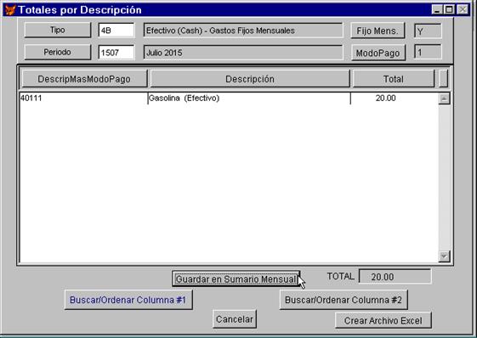The image size is (477, 338).
Task: Click the Julio 2015 description field
Action: tap(243, 53)
